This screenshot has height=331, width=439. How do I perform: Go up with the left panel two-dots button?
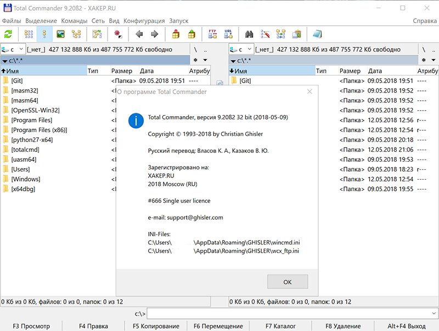click(205, 50)
